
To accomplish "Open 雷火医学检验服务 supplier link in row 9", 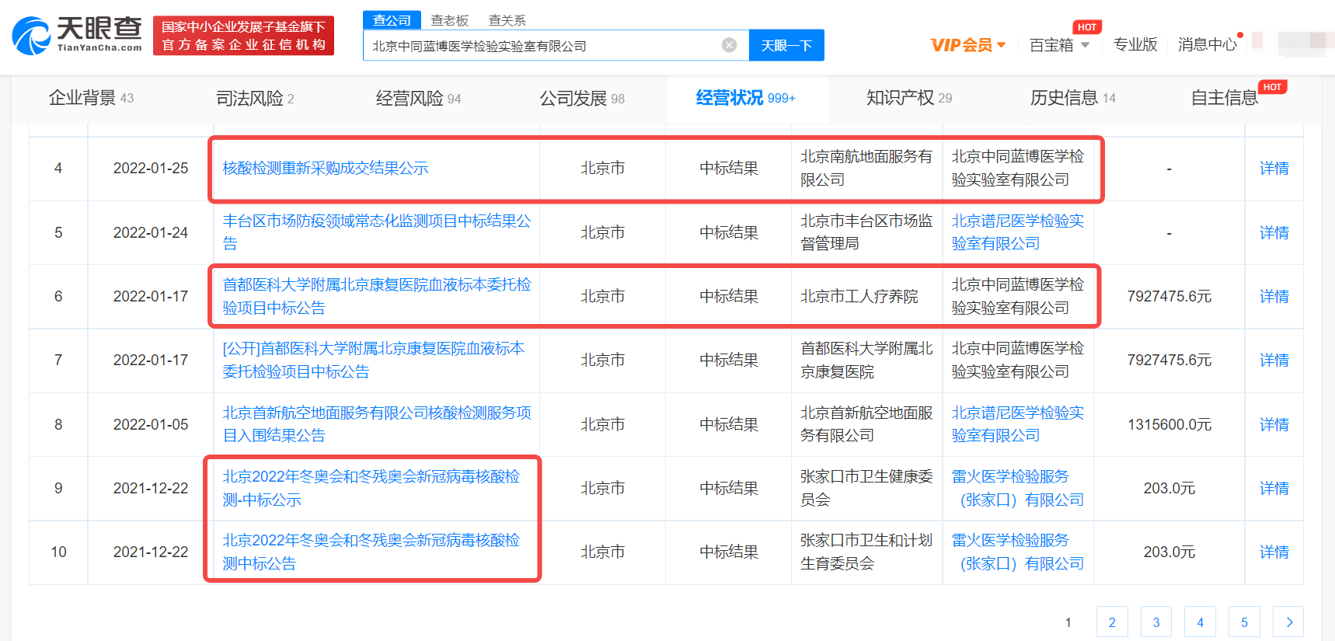I will [x=1017, y=488].
